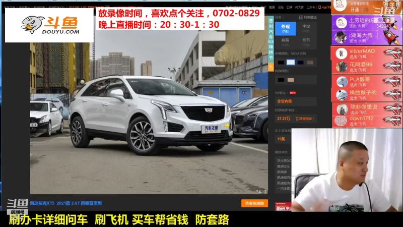403x227 pixels.
Task: Select the 外观 exterior photo category
Action: coord(285,28)
